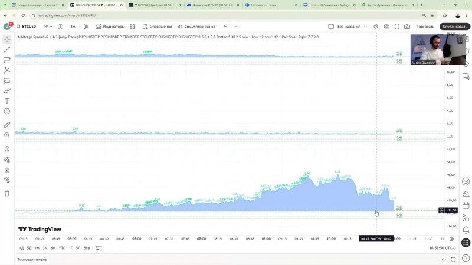The image size is (472, 265).
Task: Toggle magnet mode in drawing toolbar
Action: [x=7, y=149]
